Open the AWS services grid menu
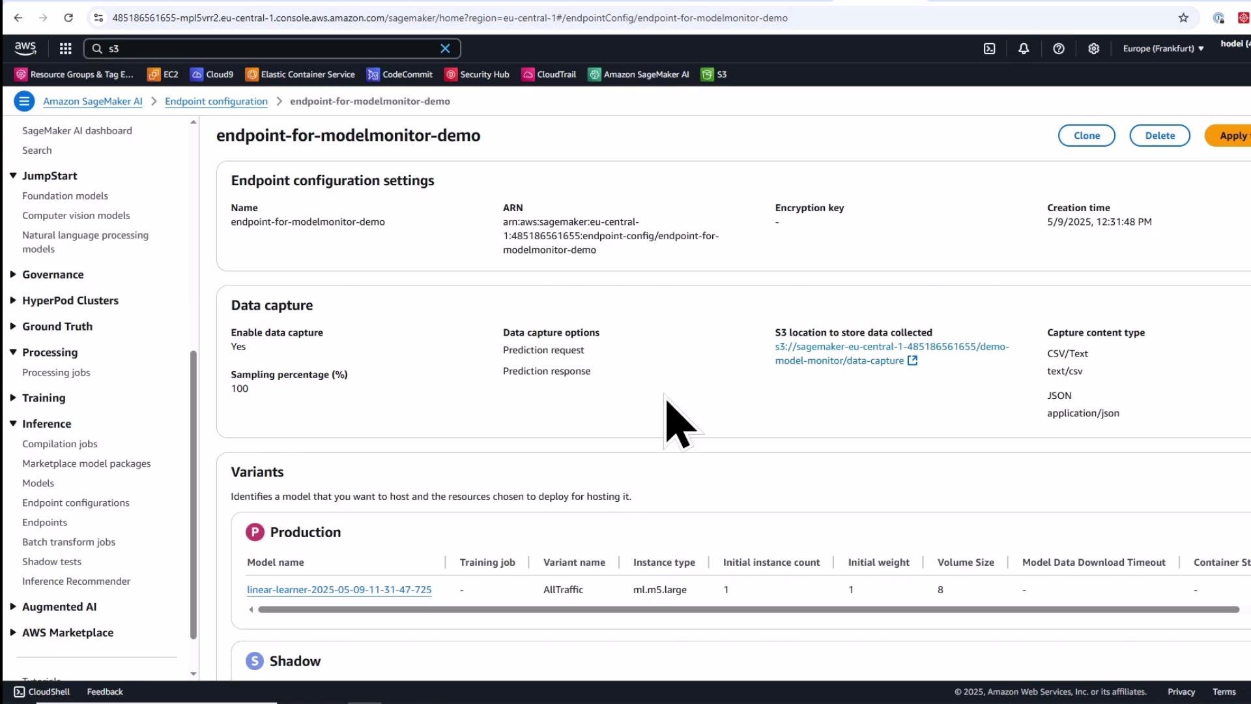1251x704 pixels. [x=65, y=48]
